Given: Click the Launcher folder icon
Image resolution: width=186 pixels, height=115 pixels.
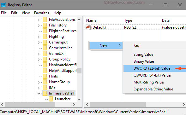Looking at the screenshot, I should (51, 99).
